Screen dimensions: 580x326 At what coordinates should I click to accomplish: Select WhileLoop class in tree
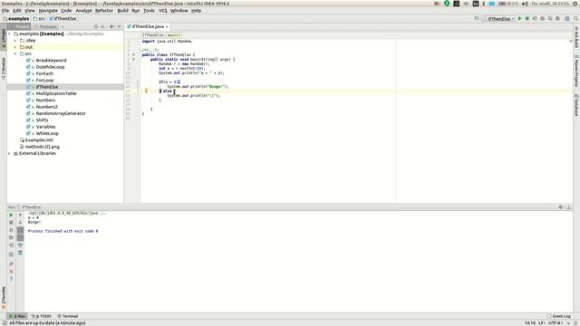tap(47, 133)
